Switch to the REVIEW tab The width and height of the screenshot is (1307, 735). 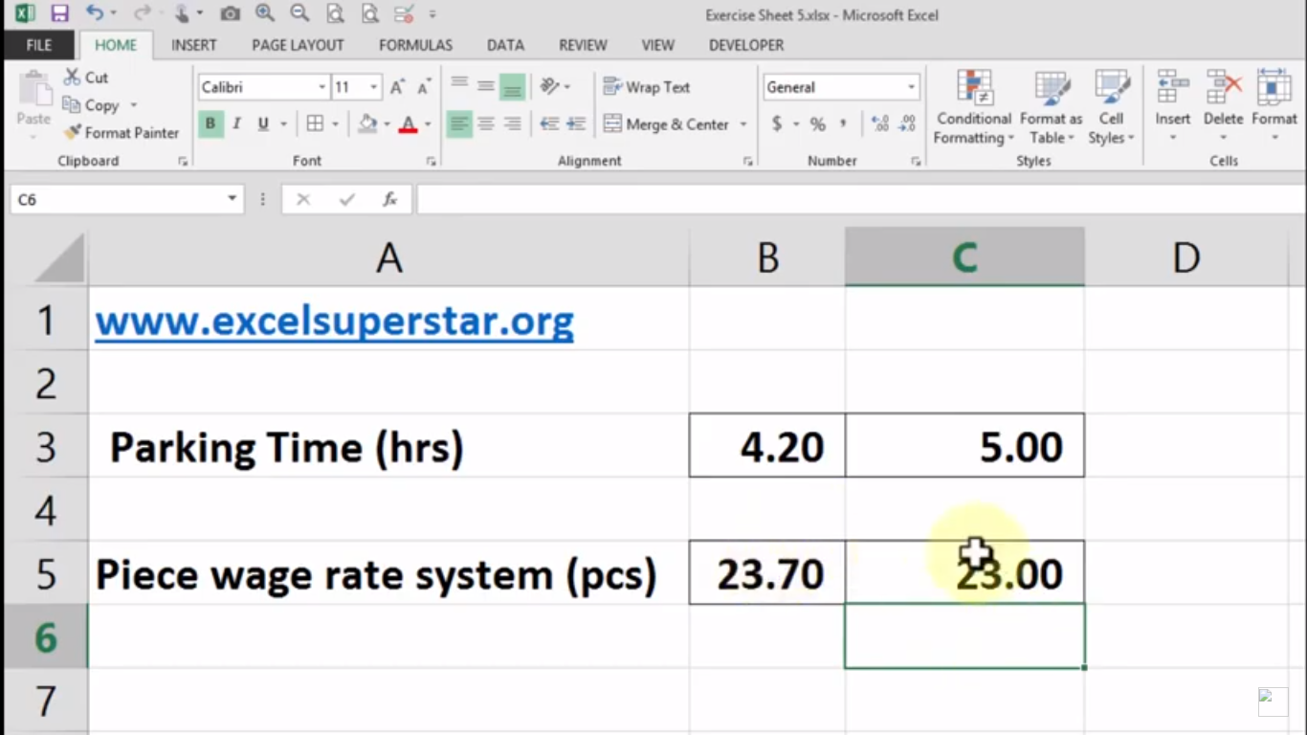point(583,45)
